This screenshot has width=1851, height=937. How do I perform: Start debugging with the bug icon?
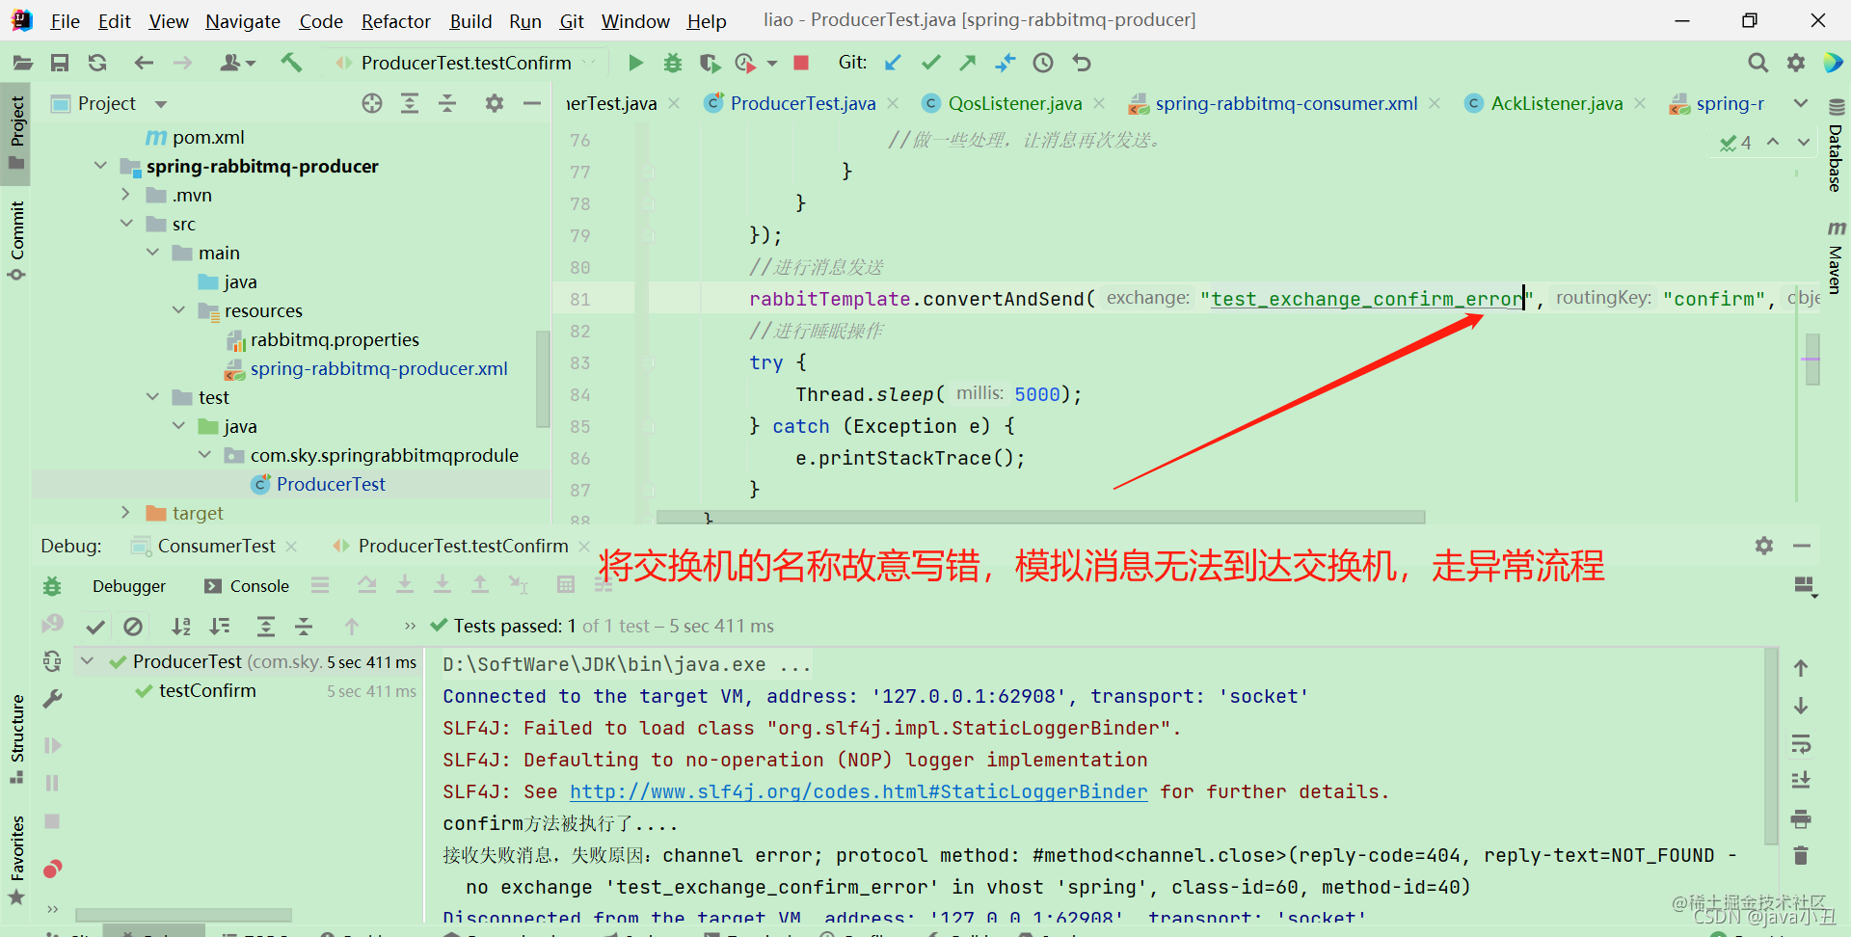pos(673,63)
